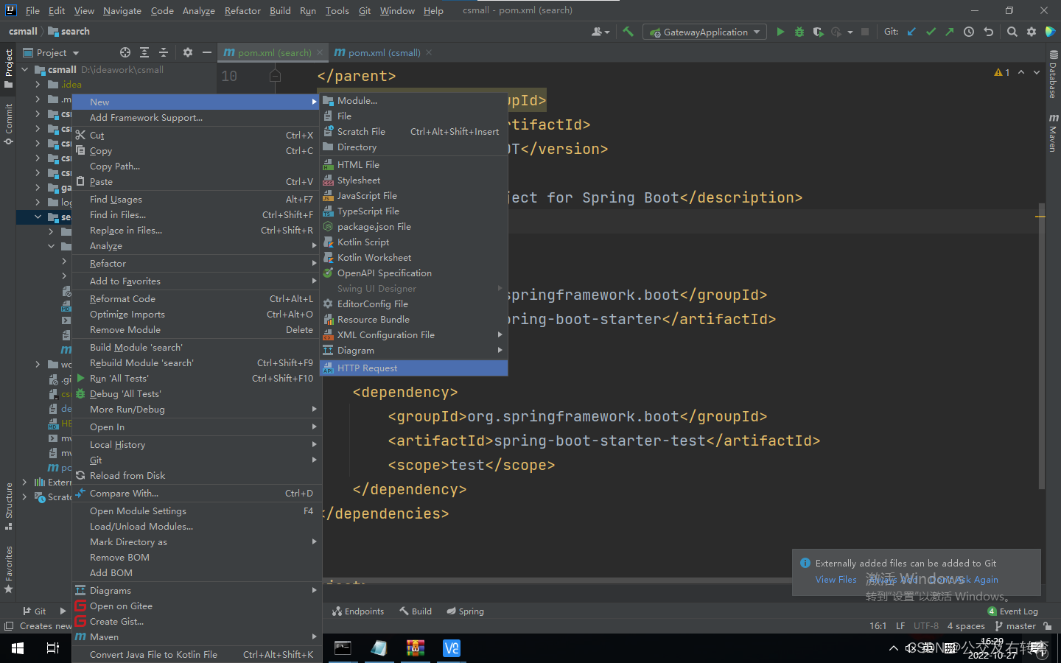
Task: Open the GatewayApplication run configuration dropdown
Action: point(704,32)
